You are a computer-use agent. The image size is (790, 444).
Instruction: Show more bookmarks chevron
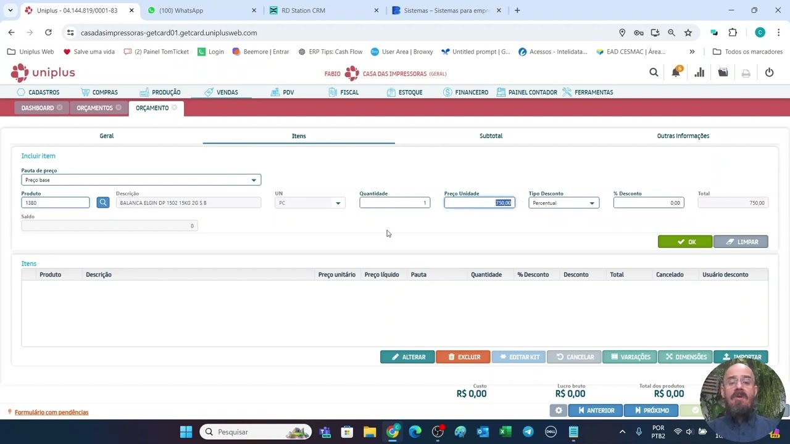pos(692,52)
